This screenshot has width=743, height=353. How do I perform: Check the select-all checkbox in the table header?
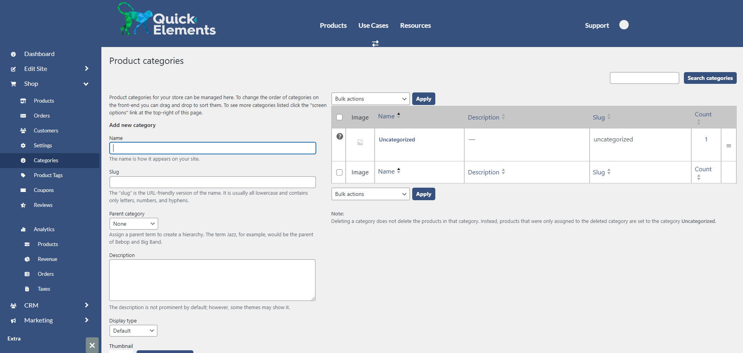[x=339, y=117]
